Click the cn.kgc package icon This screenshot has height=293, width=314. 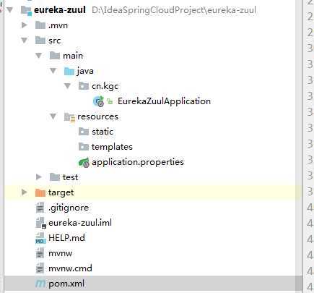click(84, 86)
